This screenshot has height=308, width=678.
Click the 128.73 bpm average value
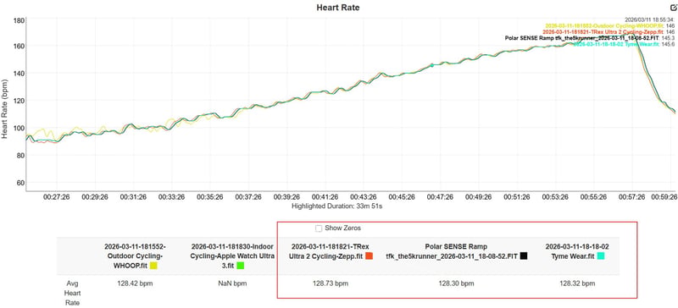click(331, 283)
